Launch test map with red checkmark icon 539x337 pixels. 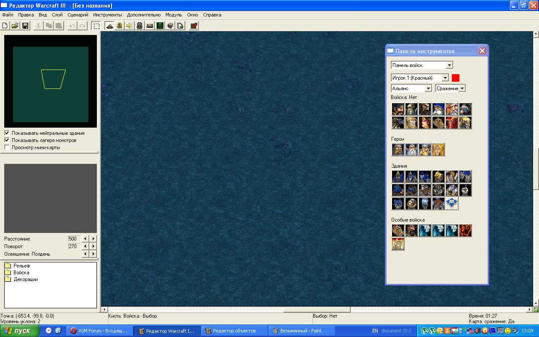[194, 26]
